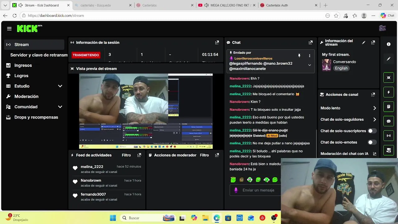
Task: Pop out the Chat panel
Action: tap(310, 43)
